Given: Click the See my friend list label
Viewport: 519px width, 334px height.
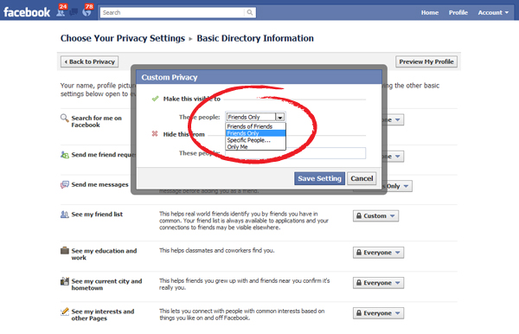Looking at the screenshot, I should point(97,215).
